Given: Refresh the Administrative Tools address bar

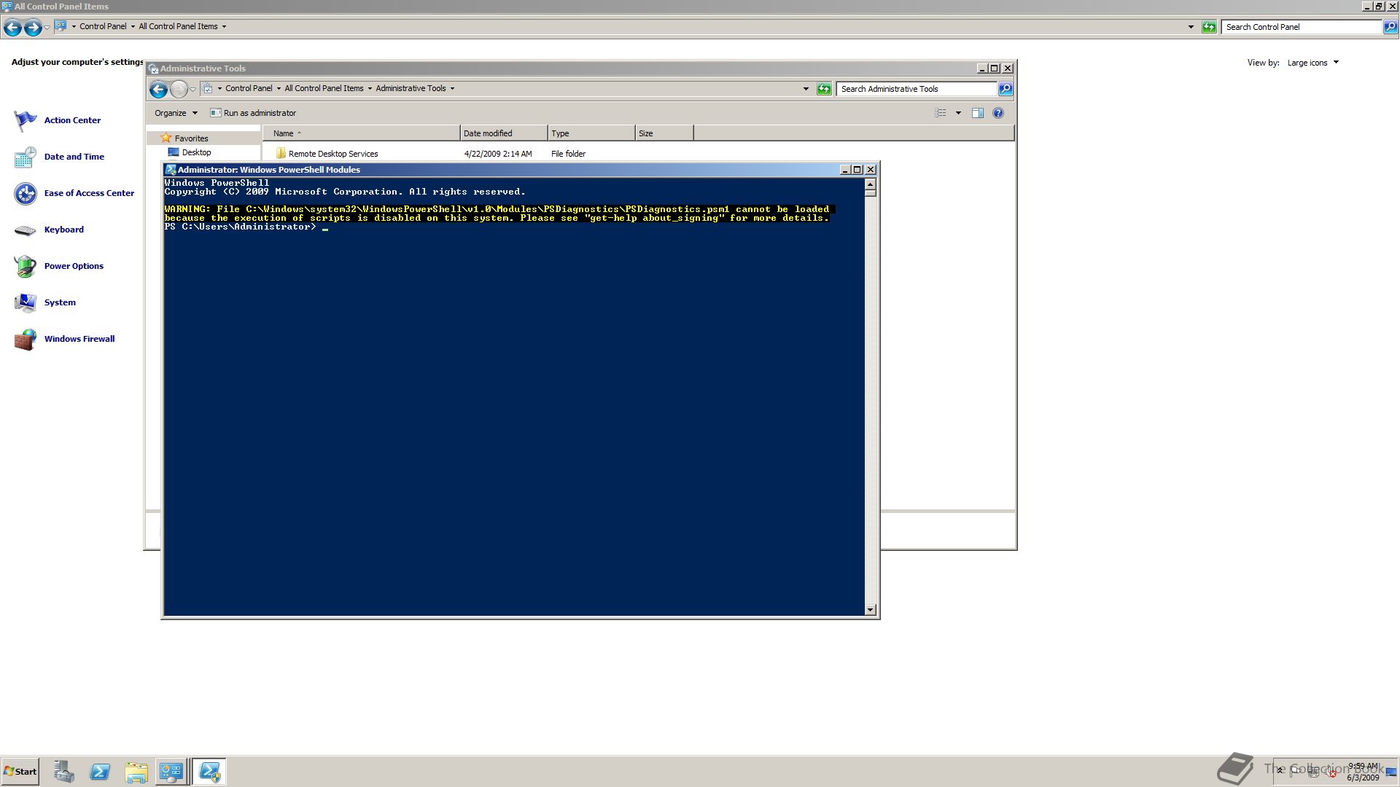Looking at the screenshot, I should click(x=824, y=89).
